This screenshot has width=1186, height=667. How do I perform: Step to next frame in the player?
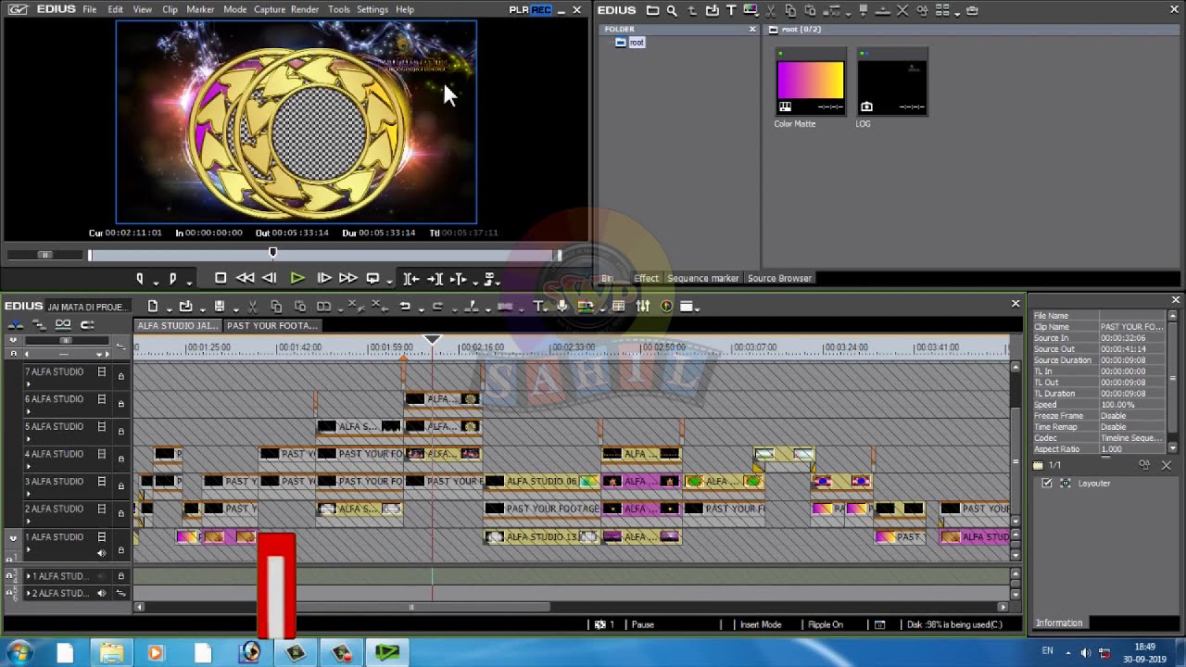(323, 278)
